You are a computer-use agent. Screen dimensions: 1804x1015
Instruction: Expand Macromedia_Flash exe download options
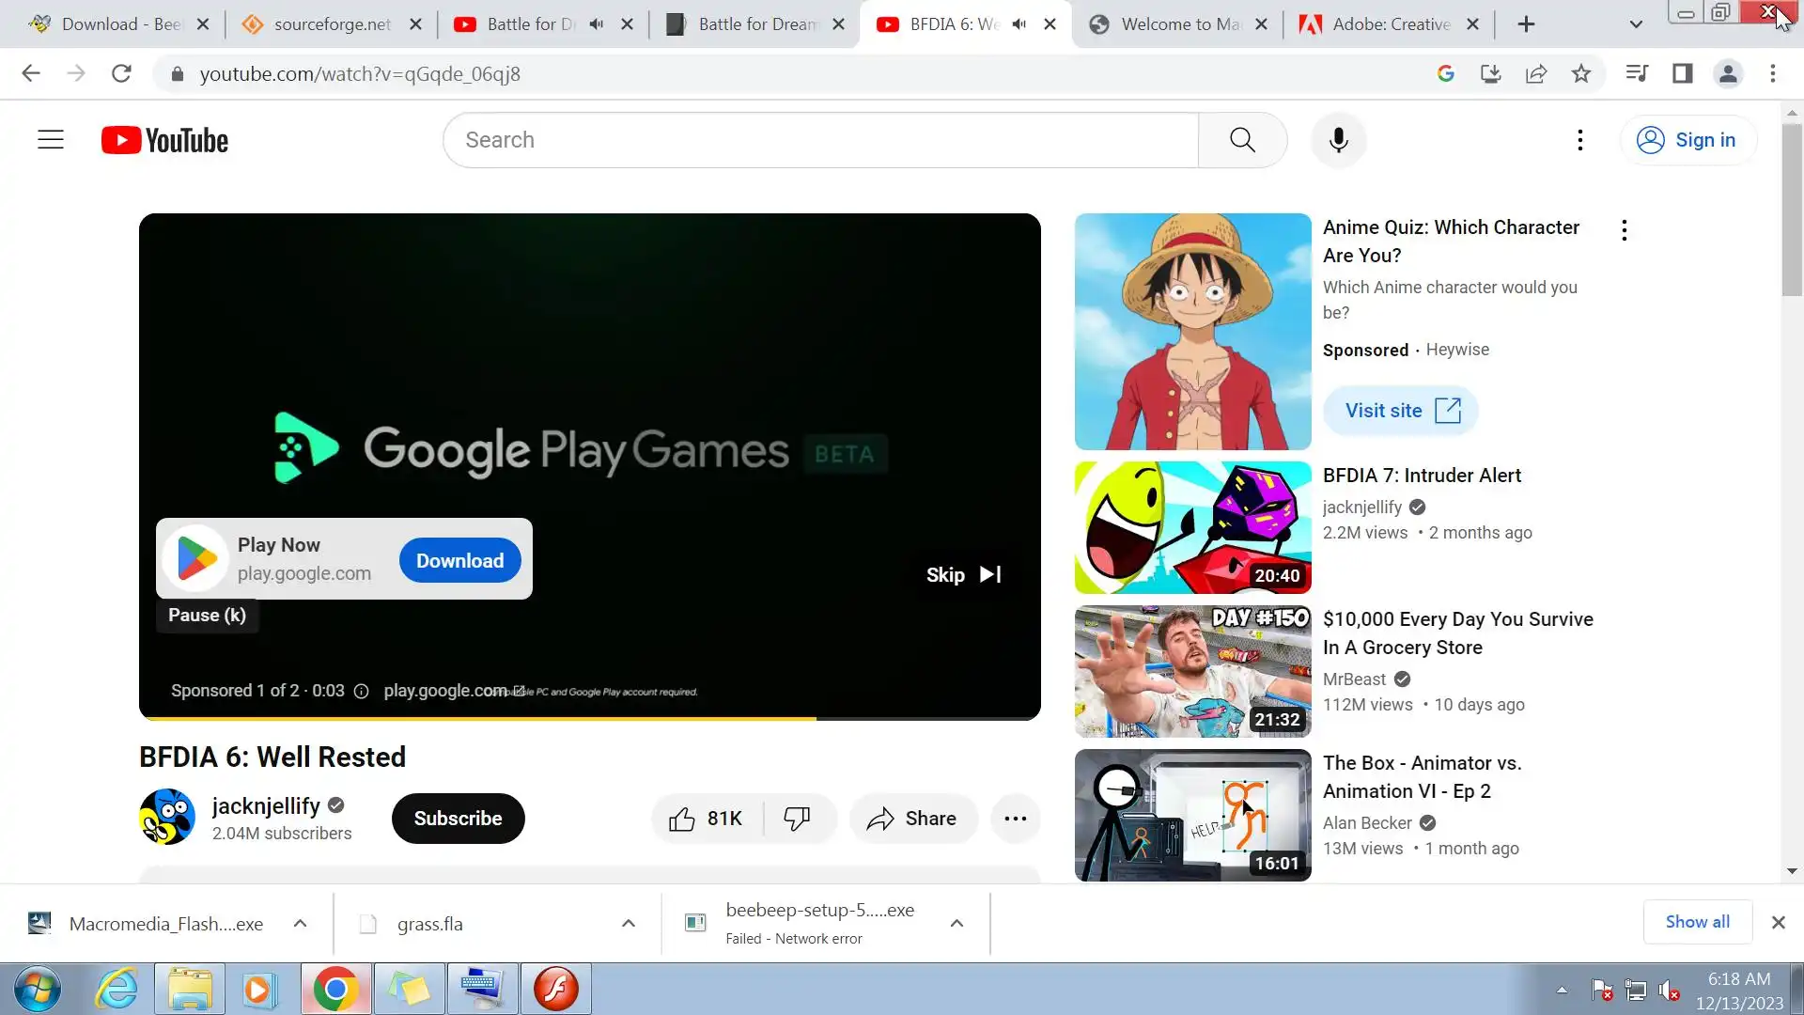point(300,924)
